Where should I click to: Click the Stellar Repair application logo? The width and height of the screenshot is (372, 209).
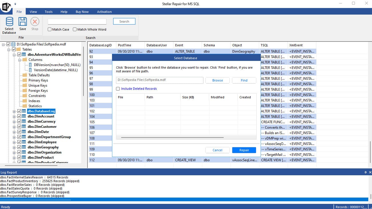(x=5, y=7)
